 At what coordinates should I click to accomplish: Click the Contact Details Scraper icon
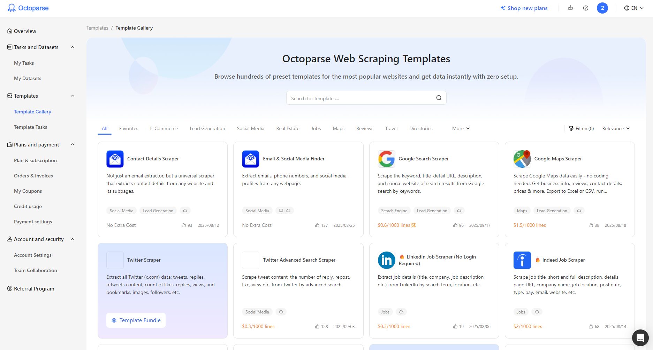coord(115,159)
